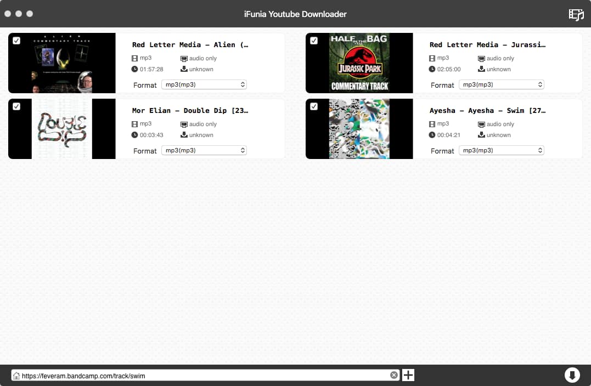The height and width of the screenshot is (386, 591).
Task: Open the format dropdown for Alien commentary
Action: 204,84
